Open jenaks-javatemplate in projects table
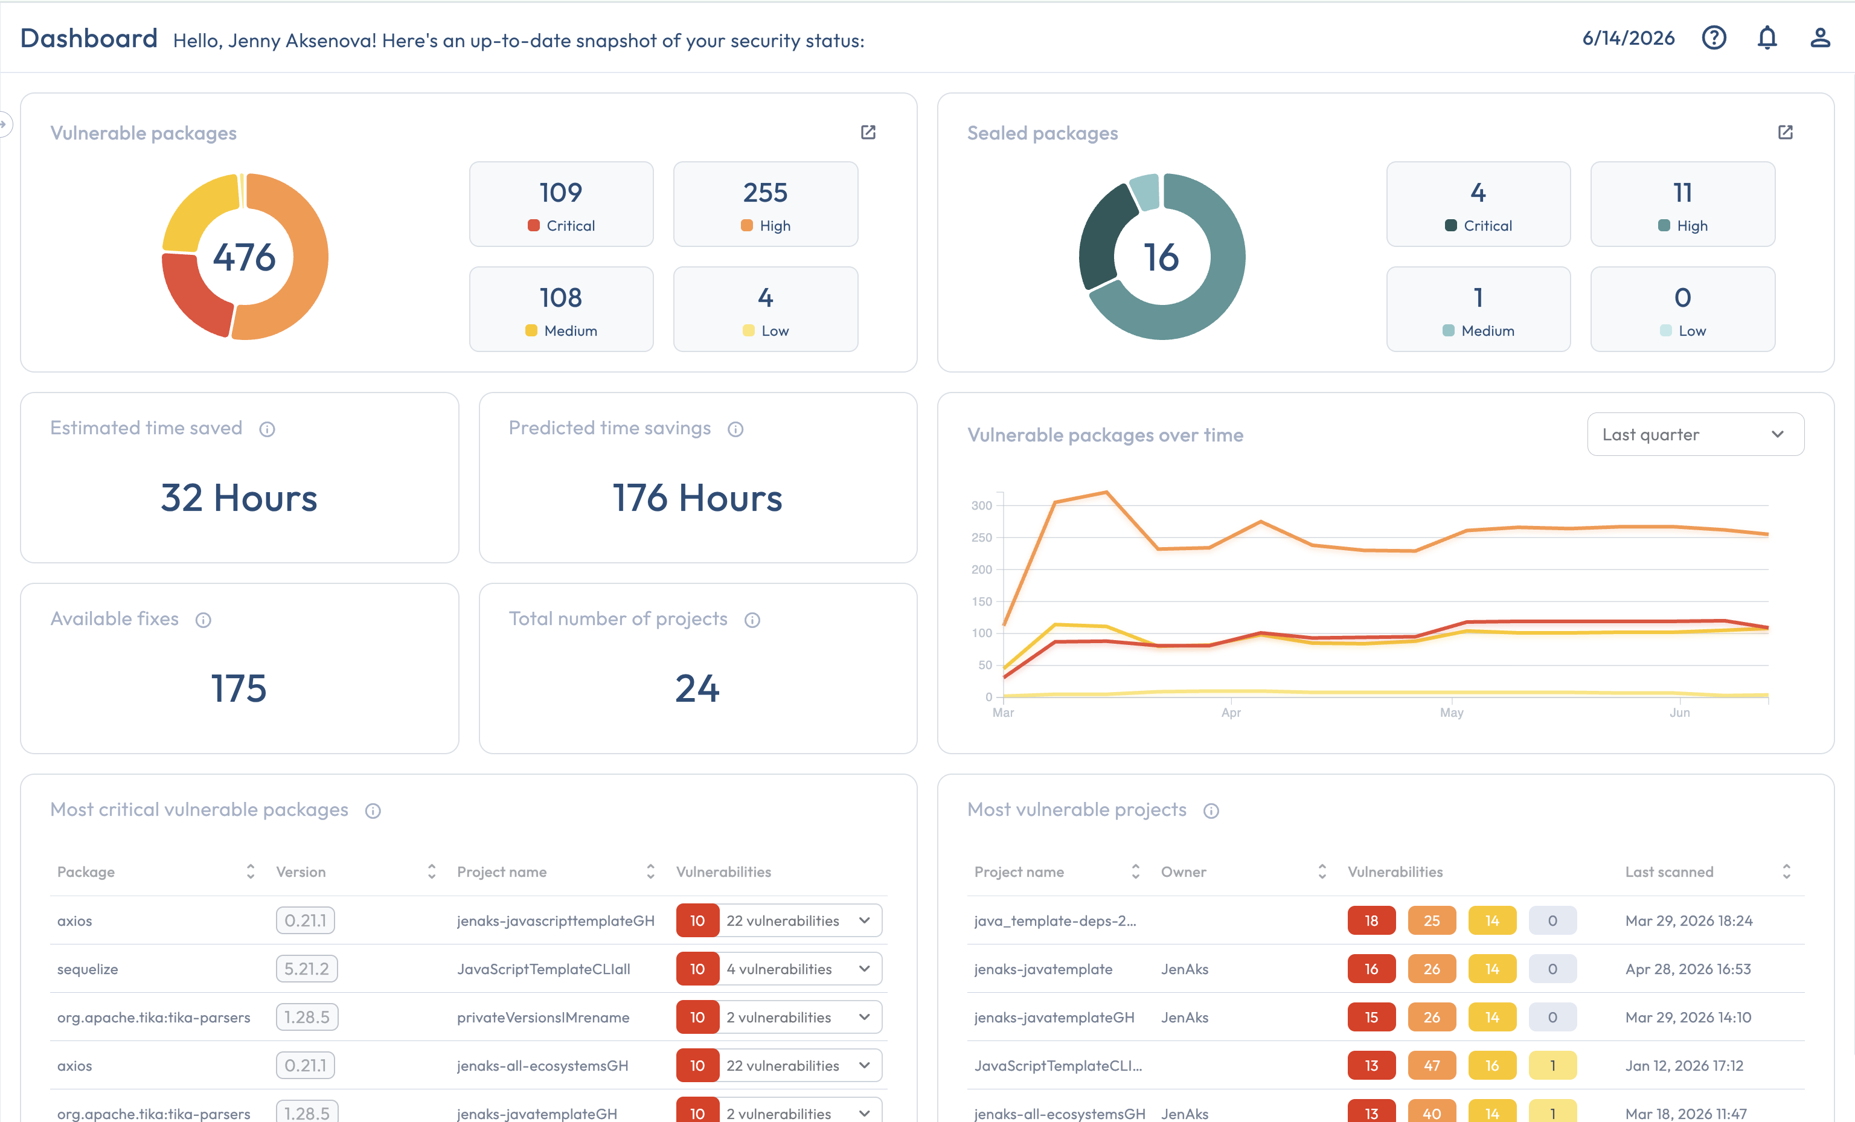This screenshot has width=1855, height=1122. pos(1043,969)
